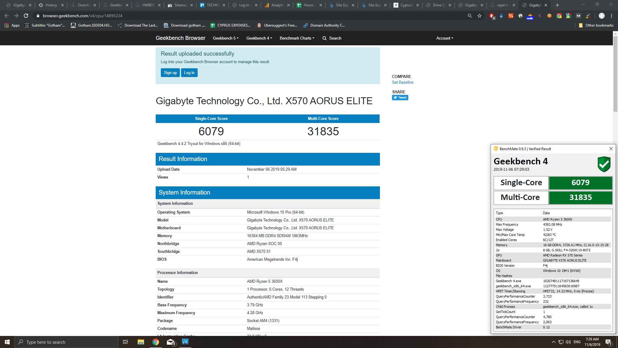Open the red stop-hand ad blocker extension

pyautogui.click(x=492, y=16)
